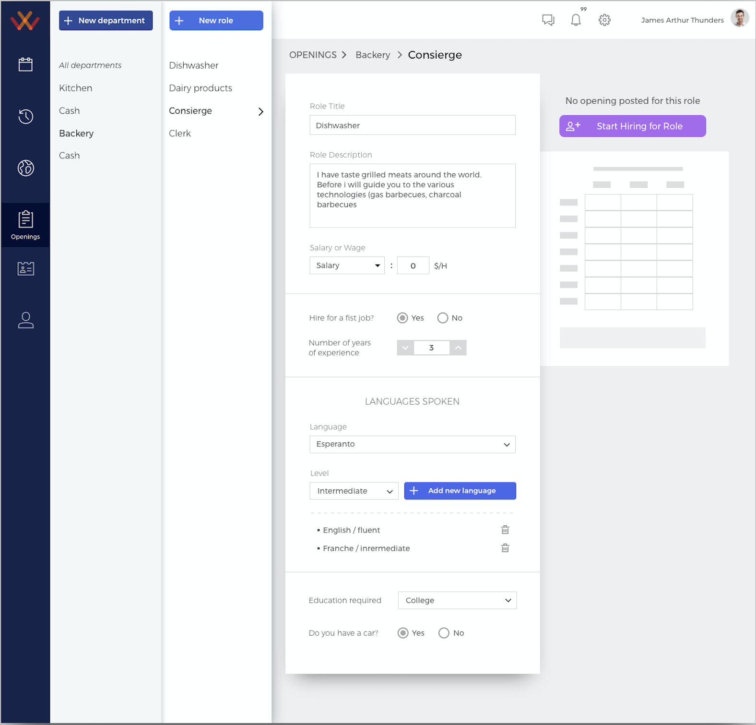Open the settings gear icon
The image size is (756, 725).
(x=604, y=20)
